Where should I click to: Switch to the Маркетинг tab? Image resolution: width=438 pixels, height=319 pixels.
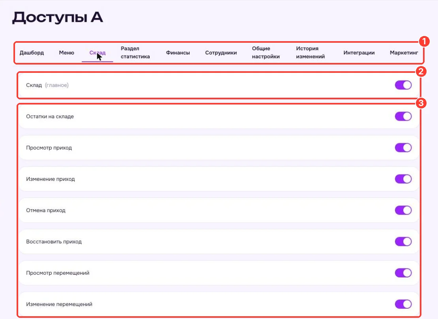[404, 53]
